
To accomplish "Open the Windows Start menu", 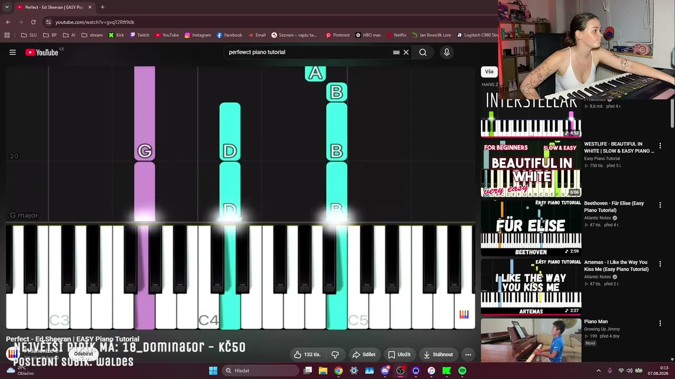I will [213, 371].
